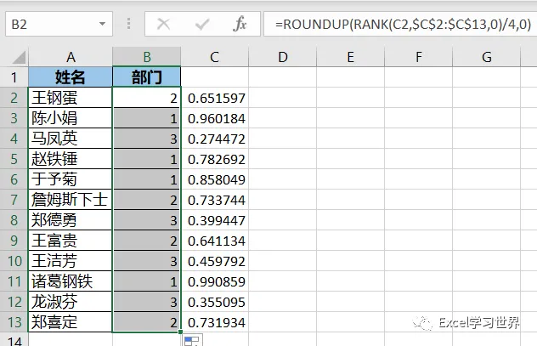Select cell containing 龙淑芬
The width and height of the screenshot is (537, 346).
(71, 302)
